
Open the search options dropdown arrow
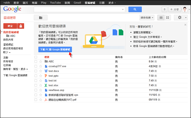pyautogui.click(x=123, y=10)
